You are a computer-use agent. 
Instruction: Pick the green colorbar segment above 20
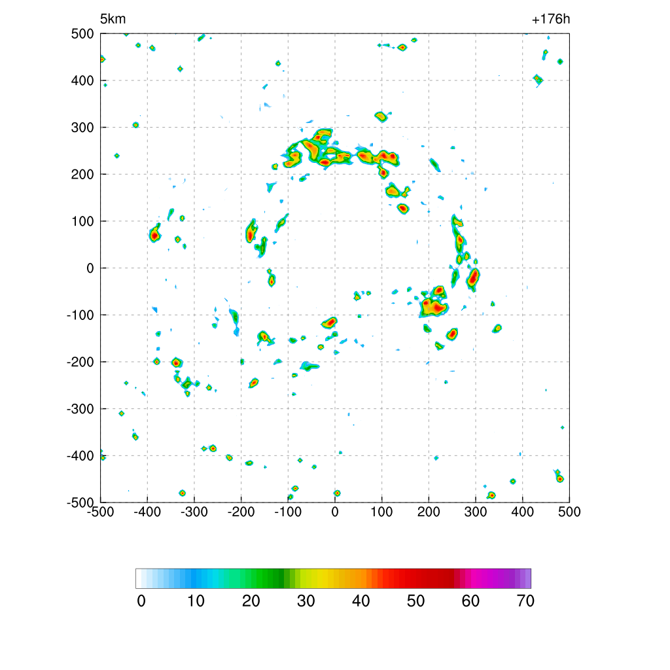[248, 578]
